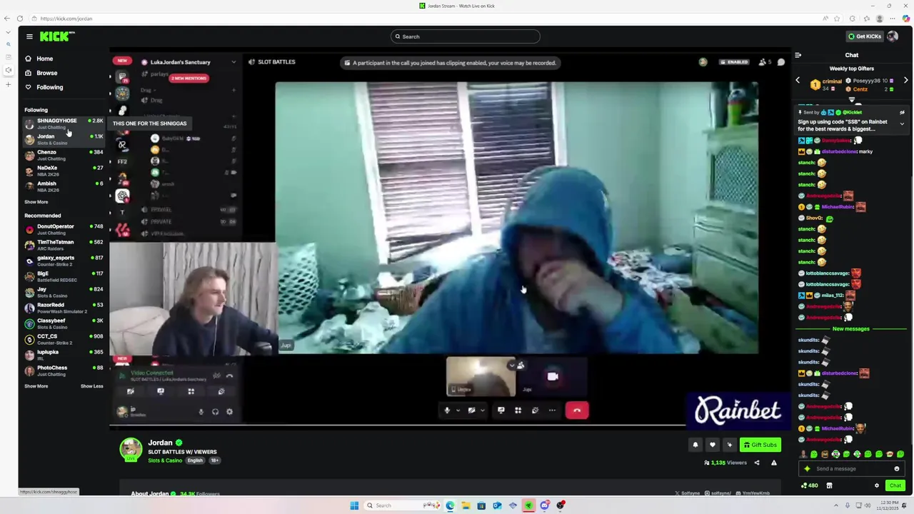Mute the microphone in the call bar

coord(447,410)
